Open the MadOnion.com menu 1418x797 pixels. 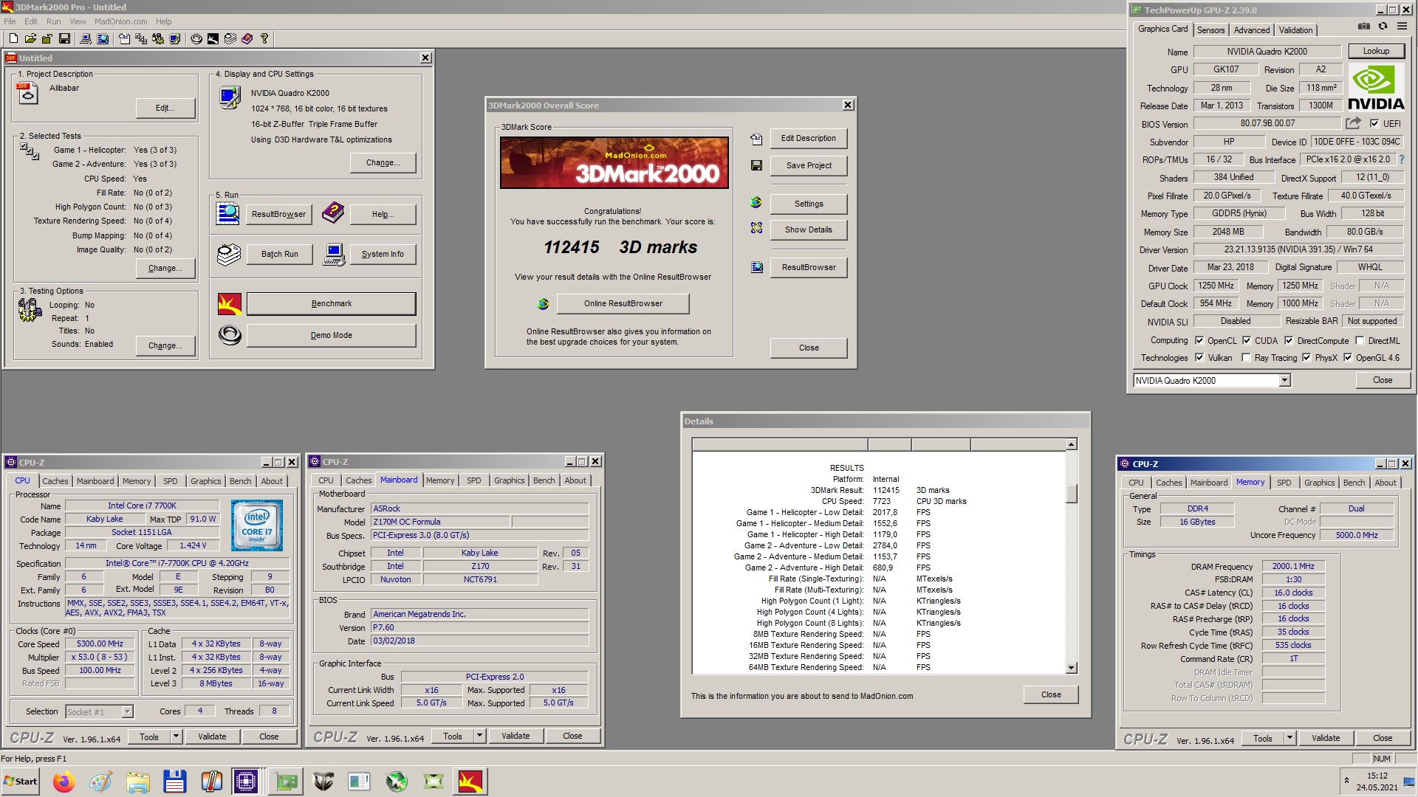(x=120, y=21)
